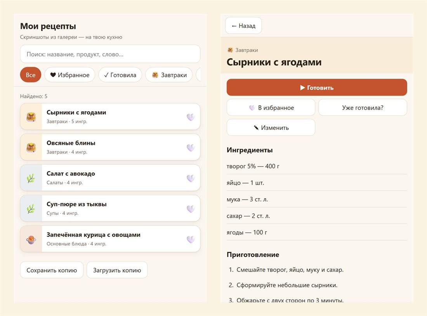Click the Найдено: 5 counter
The image size is (427, 316).
point(34,96)
